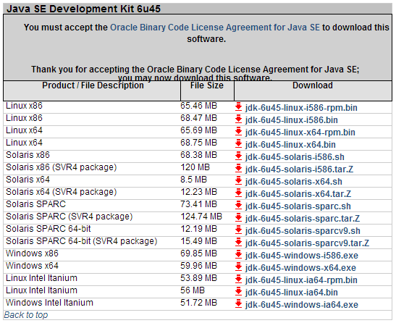Image resolution: width=396 pixels, height=323 pixels.
Task: Download jdk-6u45-linux-ia64.bin file link
Action: pos(291,293)
